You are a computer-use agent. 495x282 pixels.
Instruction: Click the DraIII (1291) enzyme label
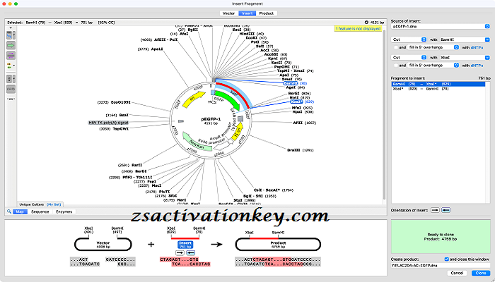coord(300,150)
